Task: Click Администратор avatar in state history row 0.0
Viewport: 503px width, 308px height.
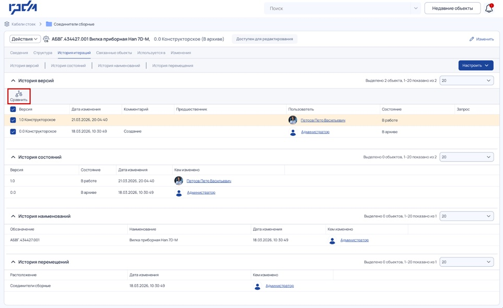Action: click(x=179, y=193)
